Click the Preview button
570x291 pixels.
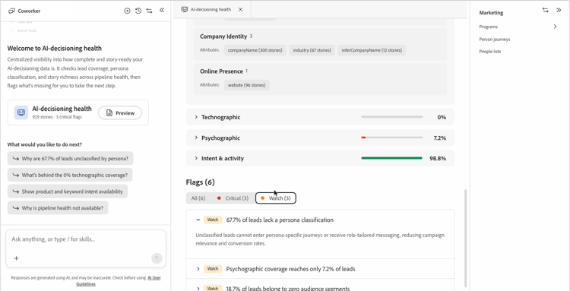tap(120, 113)
